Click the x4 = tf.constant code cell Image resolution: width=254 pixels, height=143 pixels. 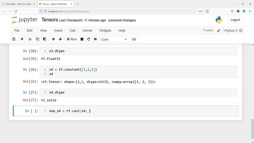coord(139,71)
